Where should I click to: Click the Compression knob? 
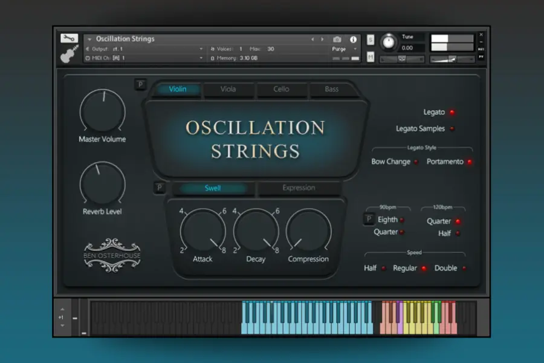coord(308,231)
